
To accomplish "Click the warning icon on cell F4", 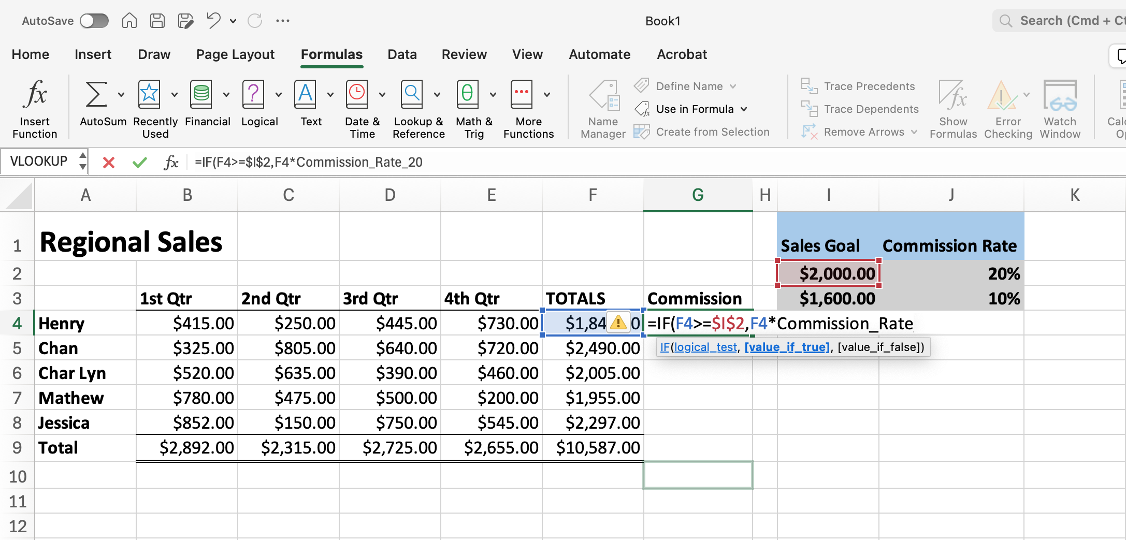I will 618,323.
